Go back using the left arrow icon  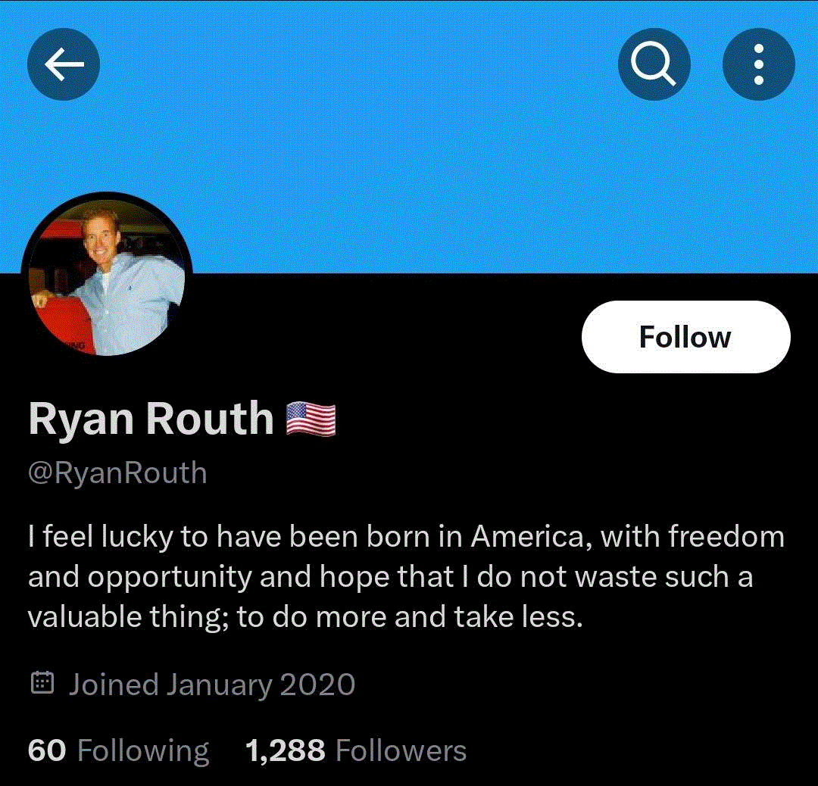point(63,64)
